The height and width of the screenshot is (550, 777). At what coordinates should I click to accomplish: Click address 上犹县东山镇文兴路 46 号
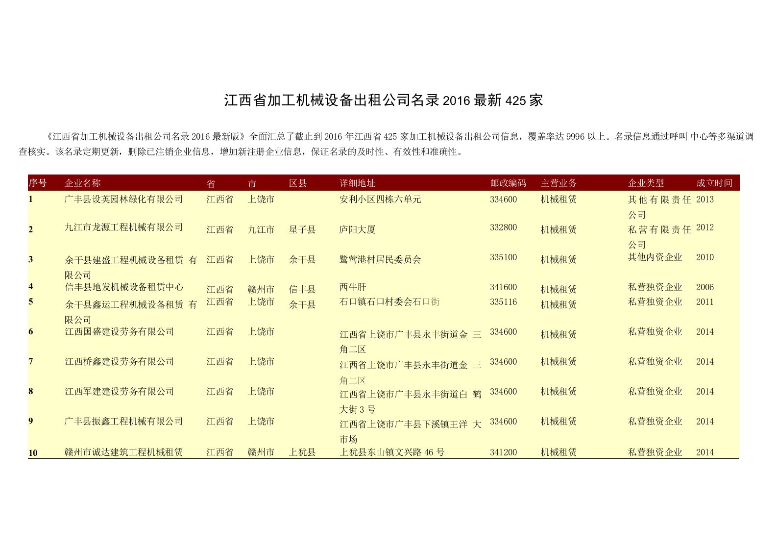point(392,452)
